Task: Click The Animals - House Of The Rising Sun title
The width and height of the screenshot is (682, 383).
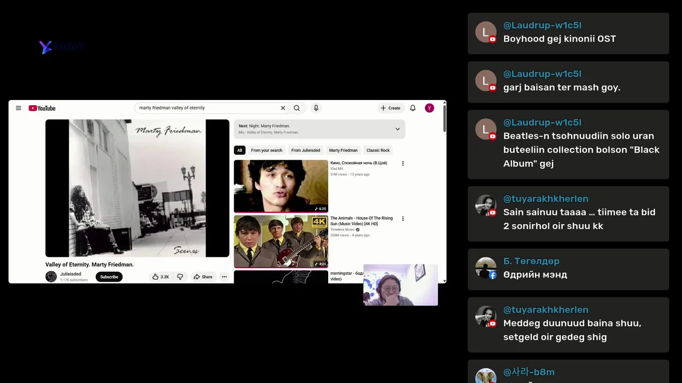Action: (x=361, y=221)
